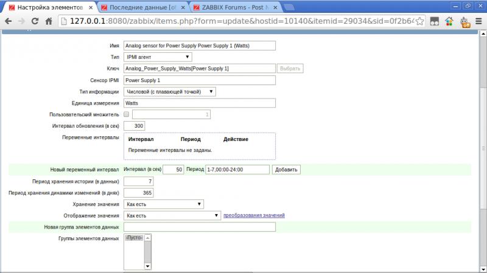Click the extension icon with the 'off' badge
This screenshot has height=273, width=487.
tap(464, 22)
